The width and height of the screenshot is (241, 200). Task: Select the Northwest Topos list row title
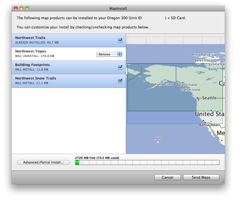(31, 51)
